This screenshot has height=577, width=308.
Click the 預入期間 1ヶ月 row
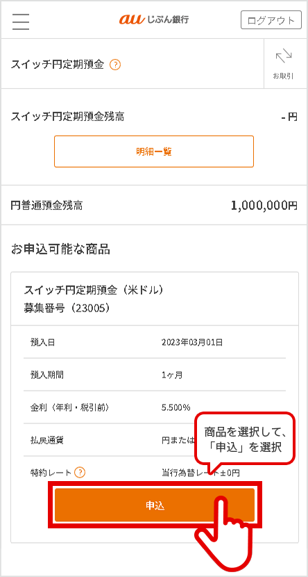point(155,375)
